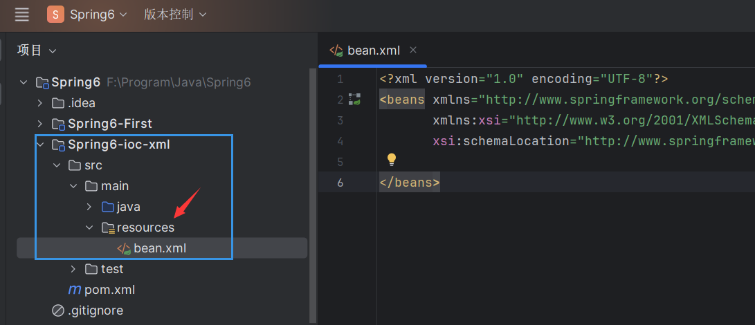Open the hamburger main menu
The image size is (755, 325).
coord(22,15)
